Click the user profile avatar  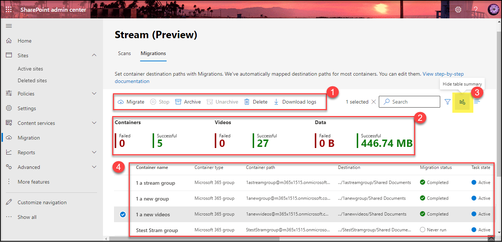click(493, 10)
